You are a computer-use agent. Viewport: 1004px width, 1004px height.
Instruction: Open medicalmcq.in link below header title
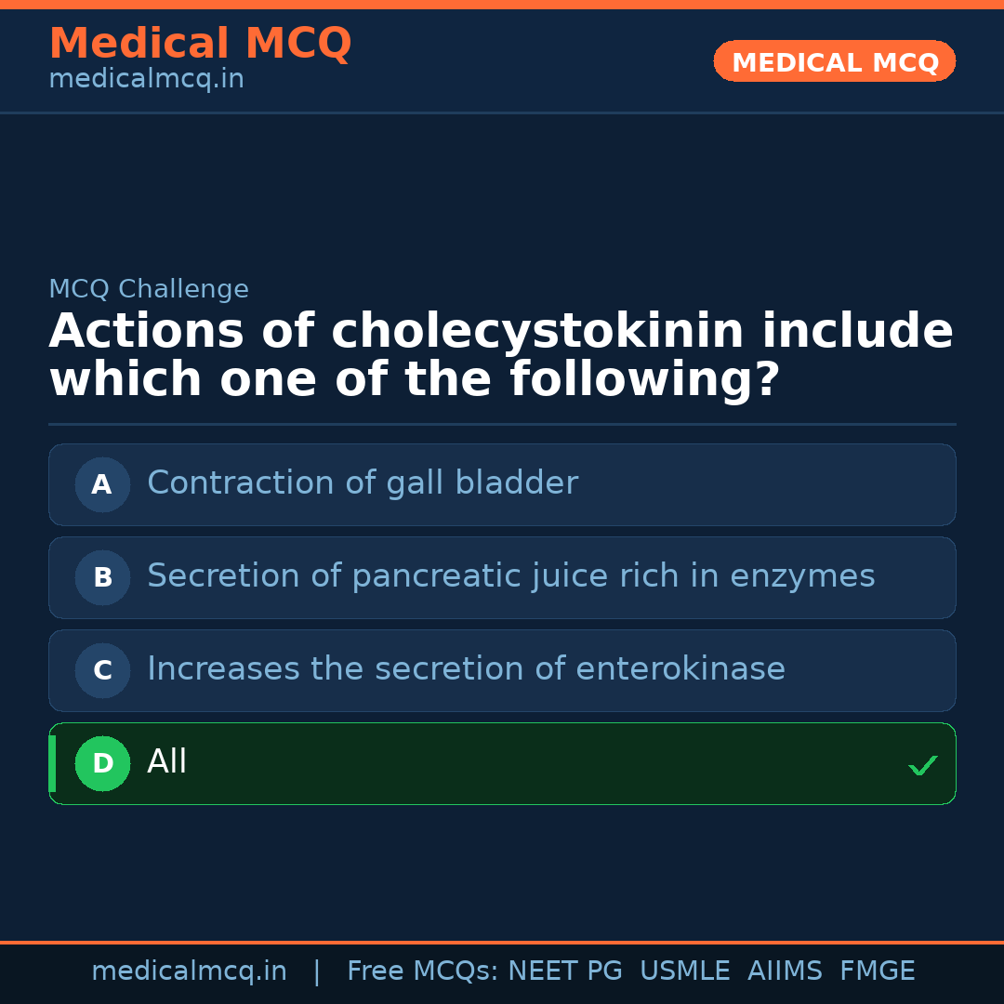pos(146,80)
